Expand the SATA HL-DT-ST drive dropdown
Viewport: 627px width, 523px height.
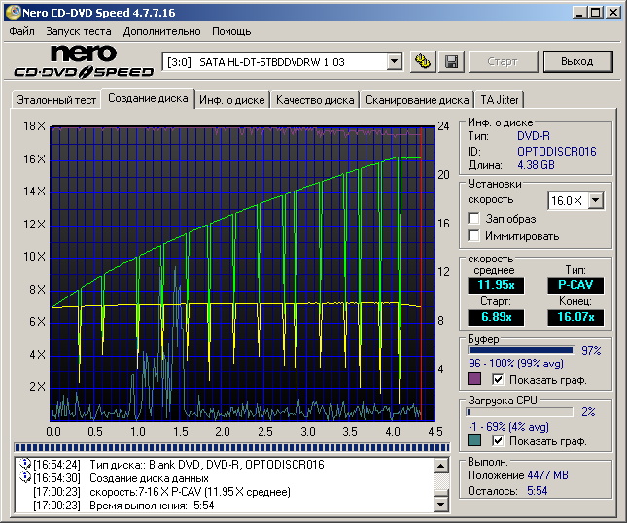[x=394, y=62]
